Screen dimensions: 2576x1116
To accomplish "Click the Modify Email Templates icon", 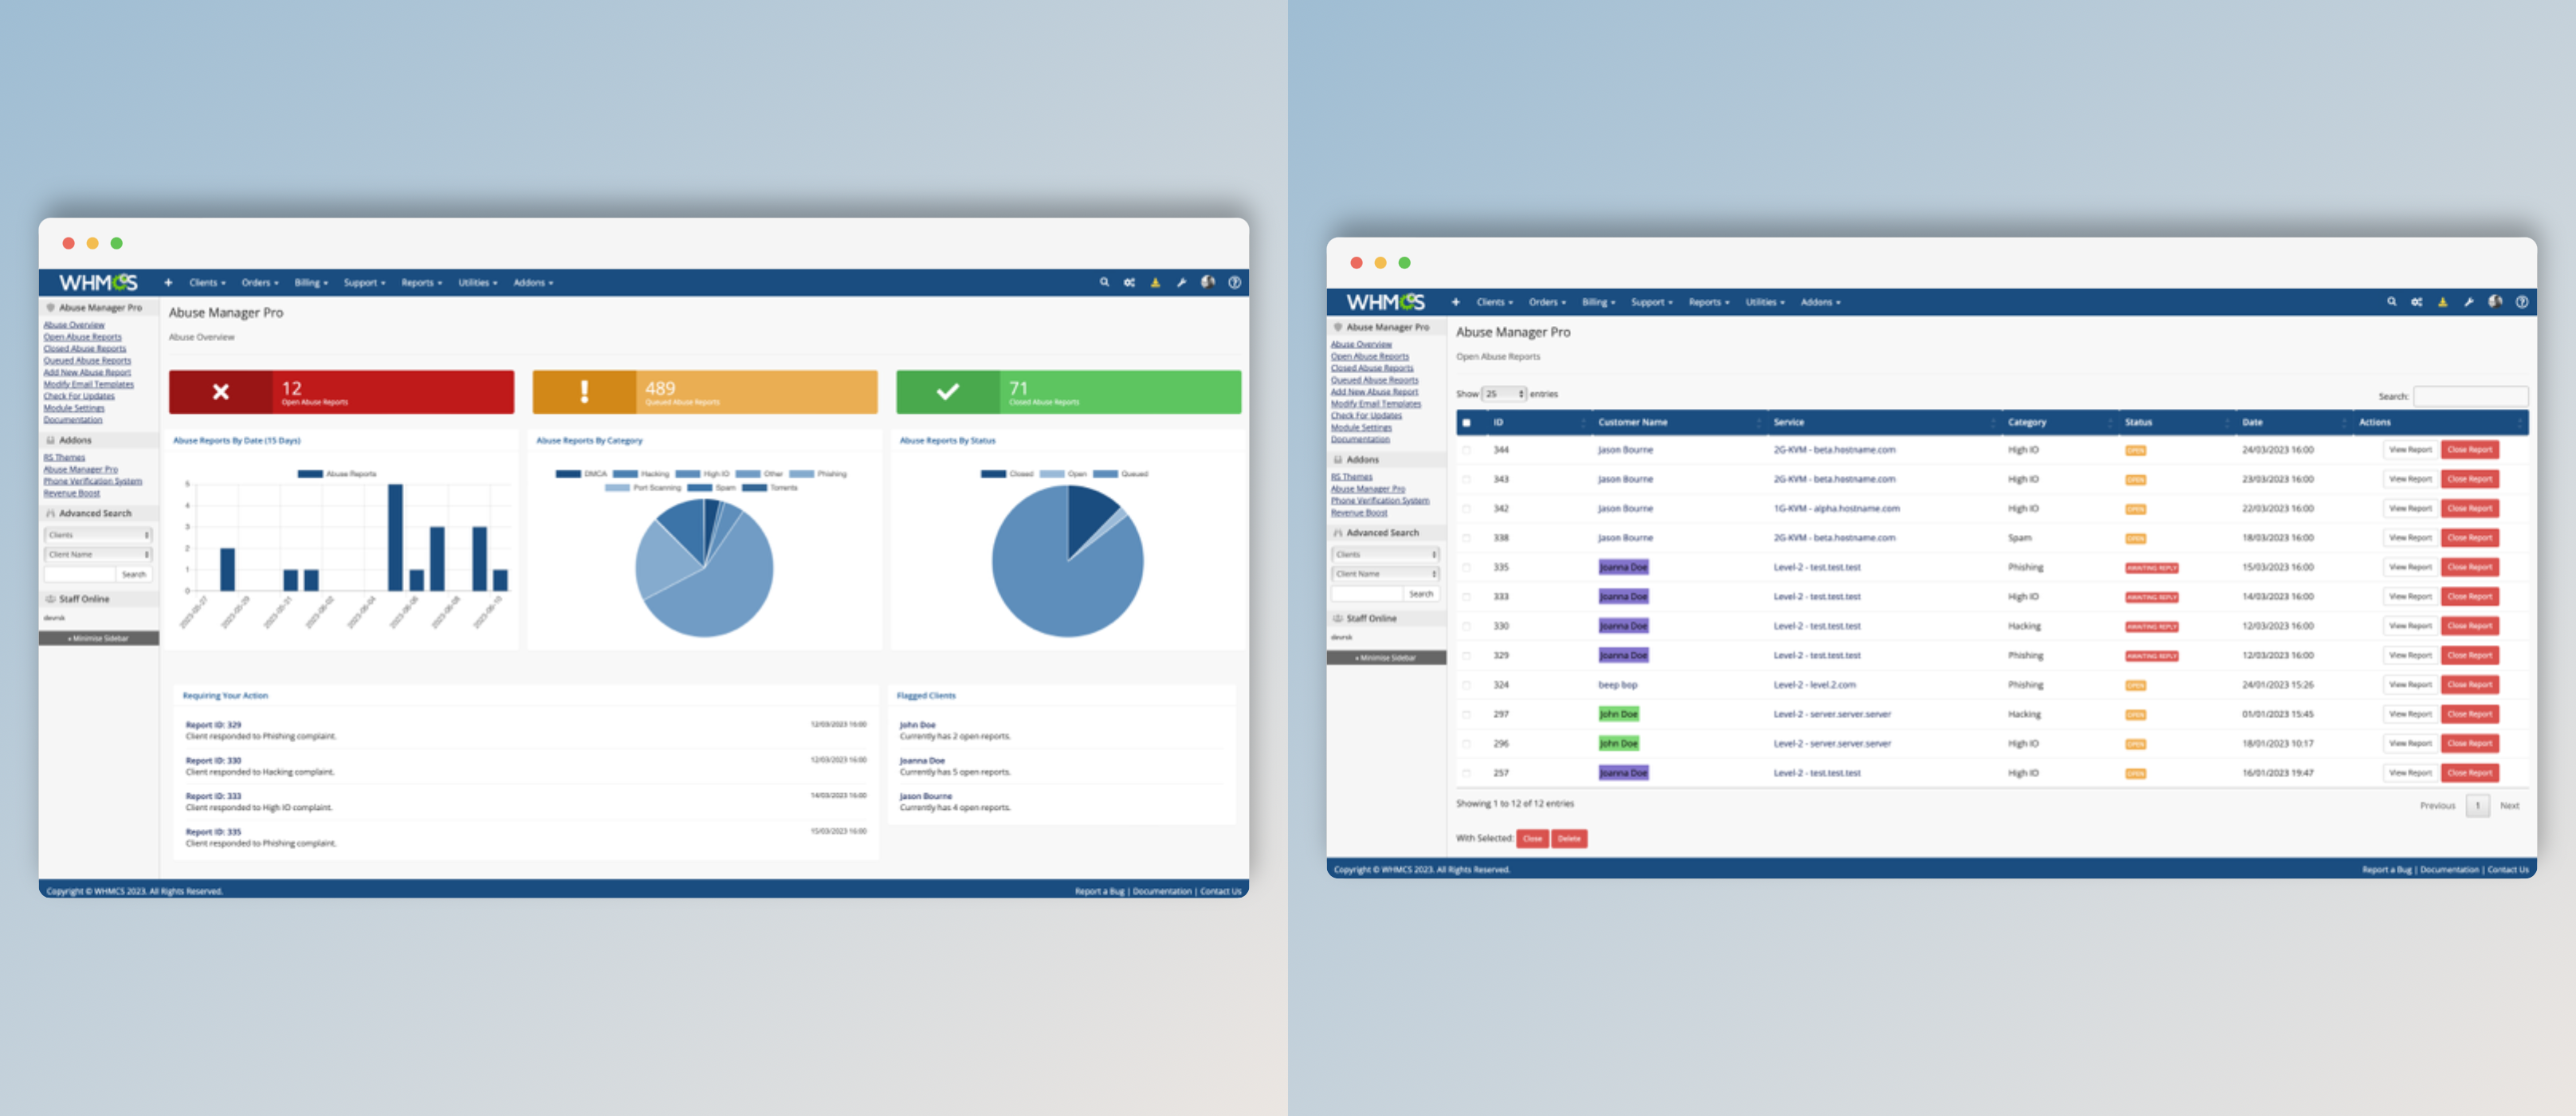I will (x=82, y=383).
